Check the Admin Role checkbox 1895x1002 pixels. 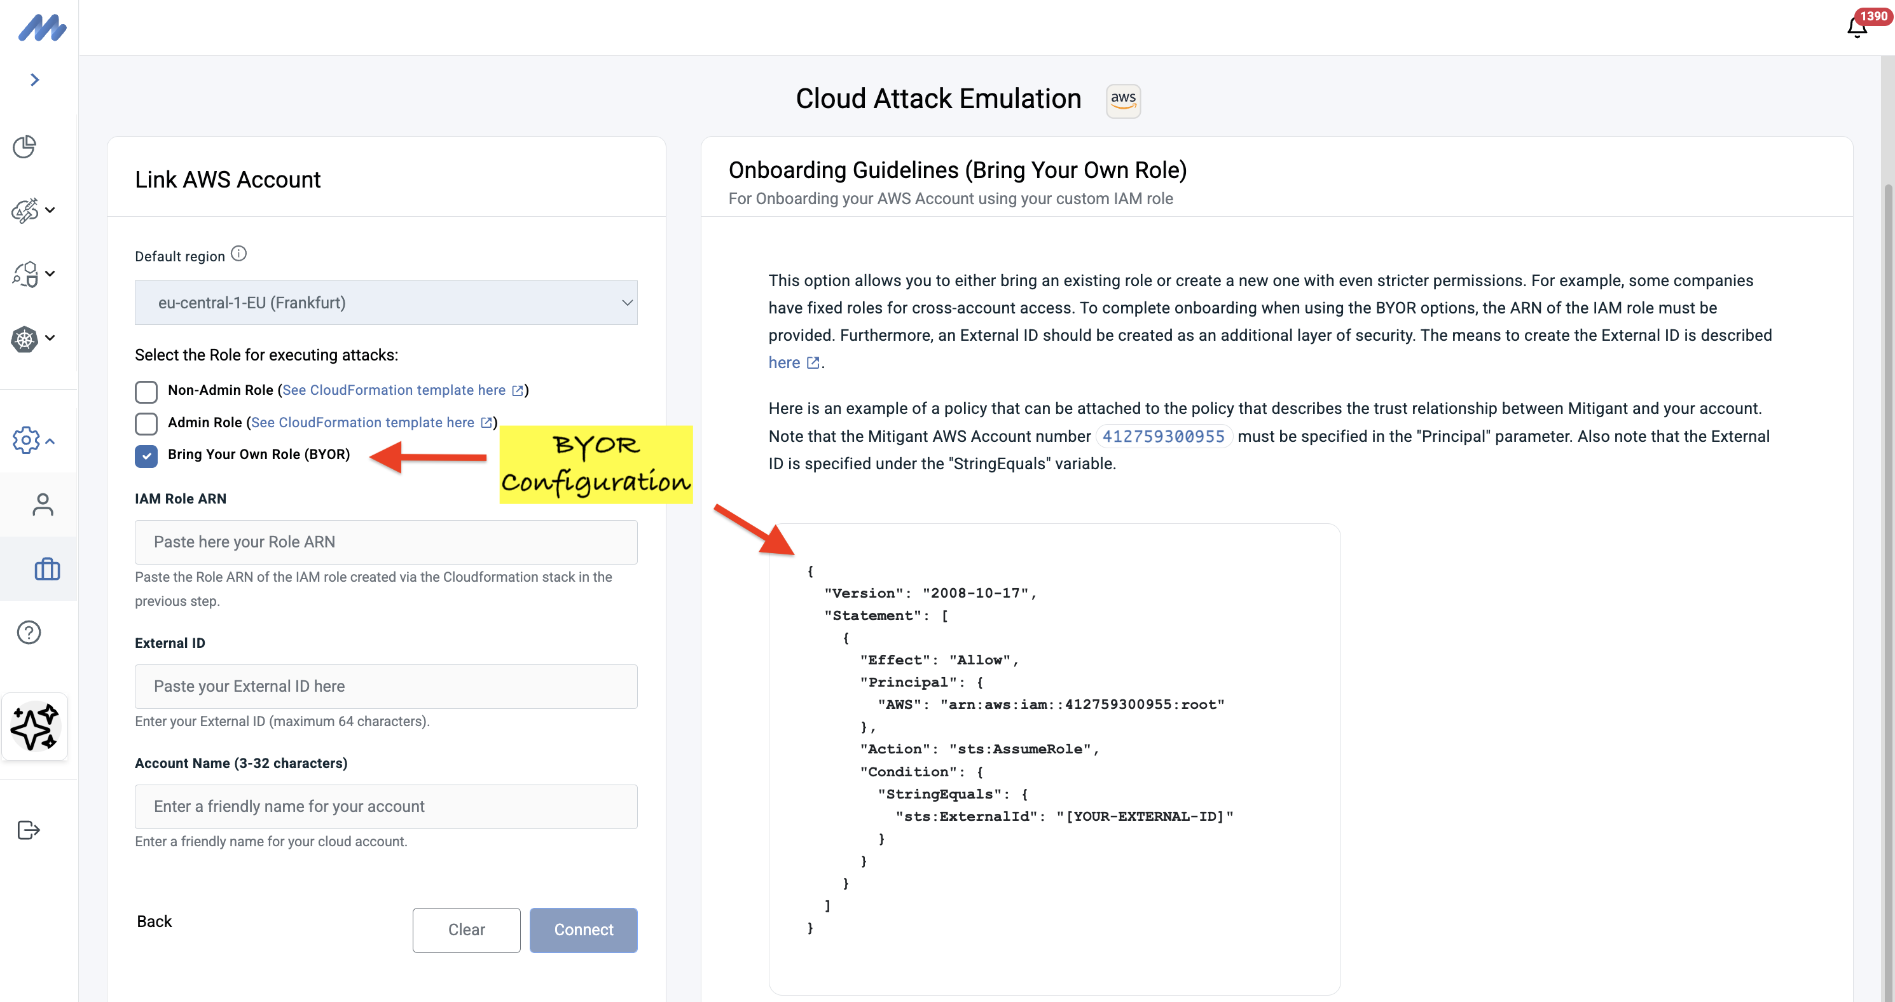146,424
